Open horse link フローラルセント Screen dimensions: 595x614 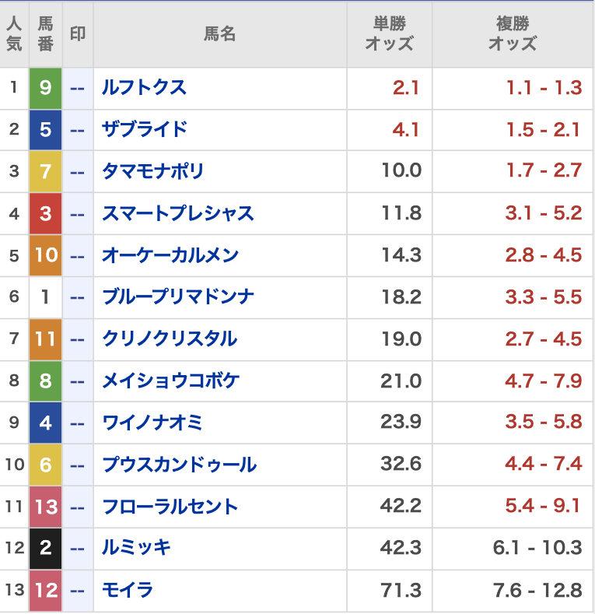click(170, 507)
